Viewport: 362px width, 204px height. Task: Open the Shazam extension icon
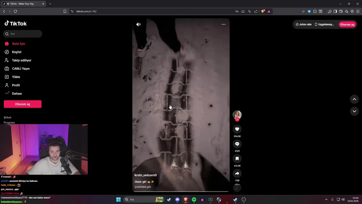tap(309, 11)
